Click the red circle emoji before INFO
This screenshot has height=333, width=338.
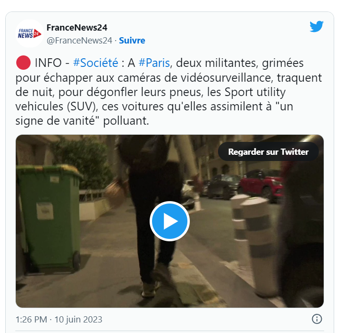pyautogui.click(x=23, y=63)
